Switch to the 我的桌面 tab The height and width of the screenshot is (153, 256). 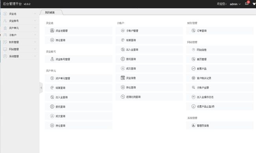[50, 13]
